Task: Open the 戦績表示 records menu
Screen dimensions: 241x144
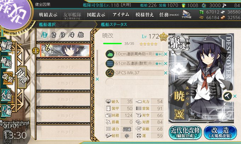Action: pos(48,15)
